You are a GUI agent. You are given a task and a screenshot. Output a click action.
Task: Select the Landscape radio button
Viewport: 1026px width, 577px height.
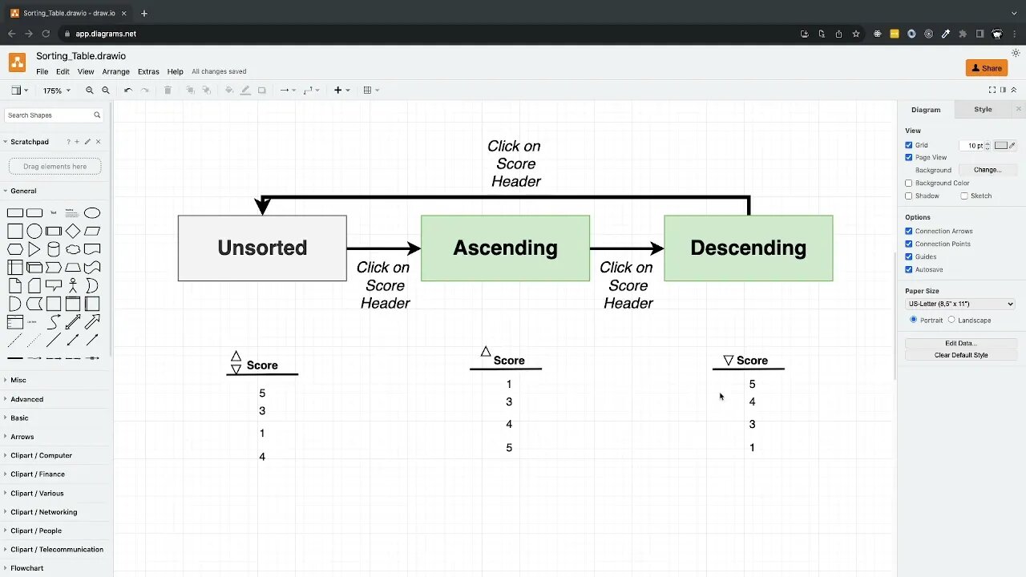pyautogui.click(x=951, y=320)
